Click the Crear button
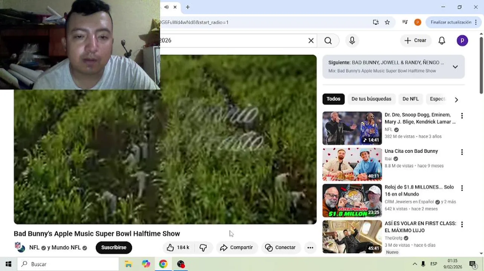The height and width of the screenshot is (271, 484). [x=415, y=41]
